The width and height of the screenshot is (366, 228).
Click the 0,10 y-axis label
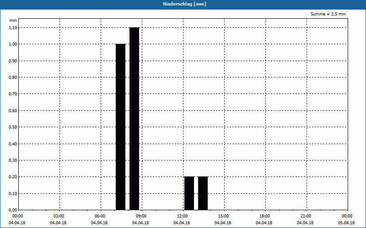pyautogui.click(x=13, y=194)
